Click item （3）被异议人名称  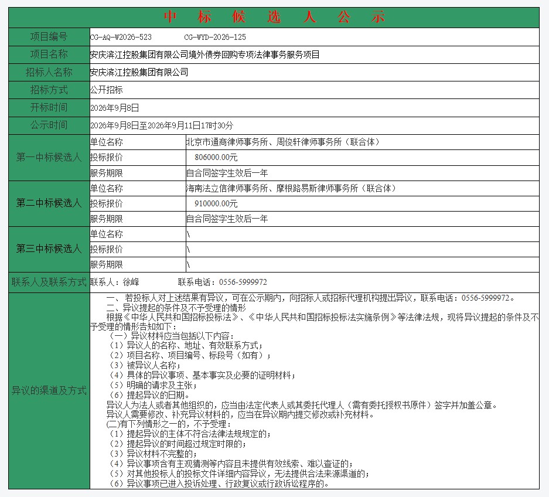click(x=145, y=366)
